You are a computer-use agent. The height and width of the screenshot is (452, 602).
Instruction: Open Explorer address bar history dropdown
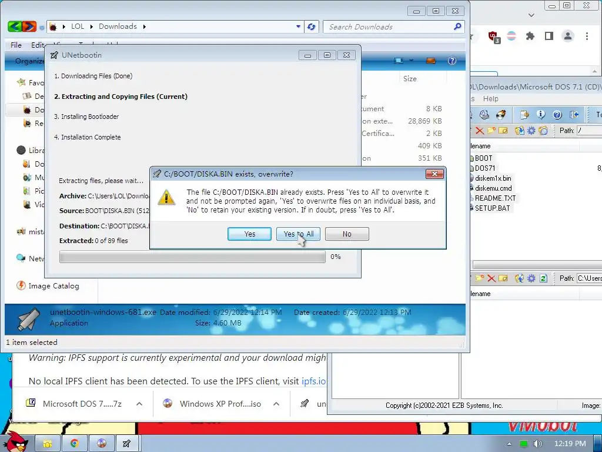pyautogui.click(x=298, y=26)
